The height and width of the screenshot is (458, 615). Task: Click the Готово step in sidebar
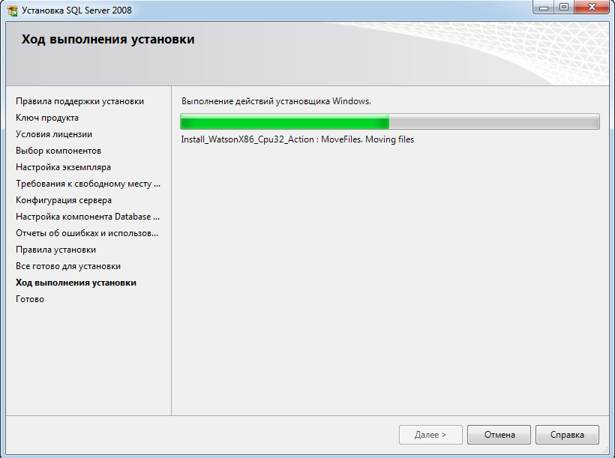coord(30,299)
